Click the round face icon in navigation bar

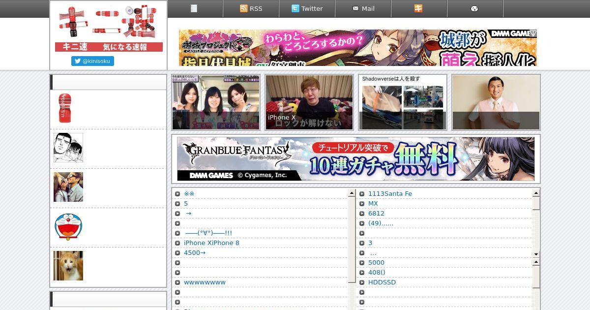(x=474, y=8)
